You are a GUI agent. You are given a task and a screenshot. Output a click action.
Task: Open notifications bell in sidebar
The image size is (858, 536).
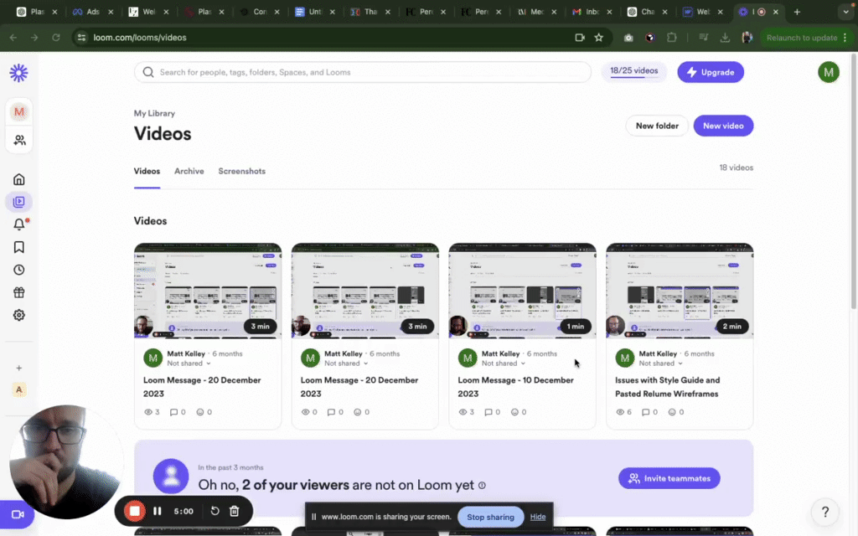(18, 224)
